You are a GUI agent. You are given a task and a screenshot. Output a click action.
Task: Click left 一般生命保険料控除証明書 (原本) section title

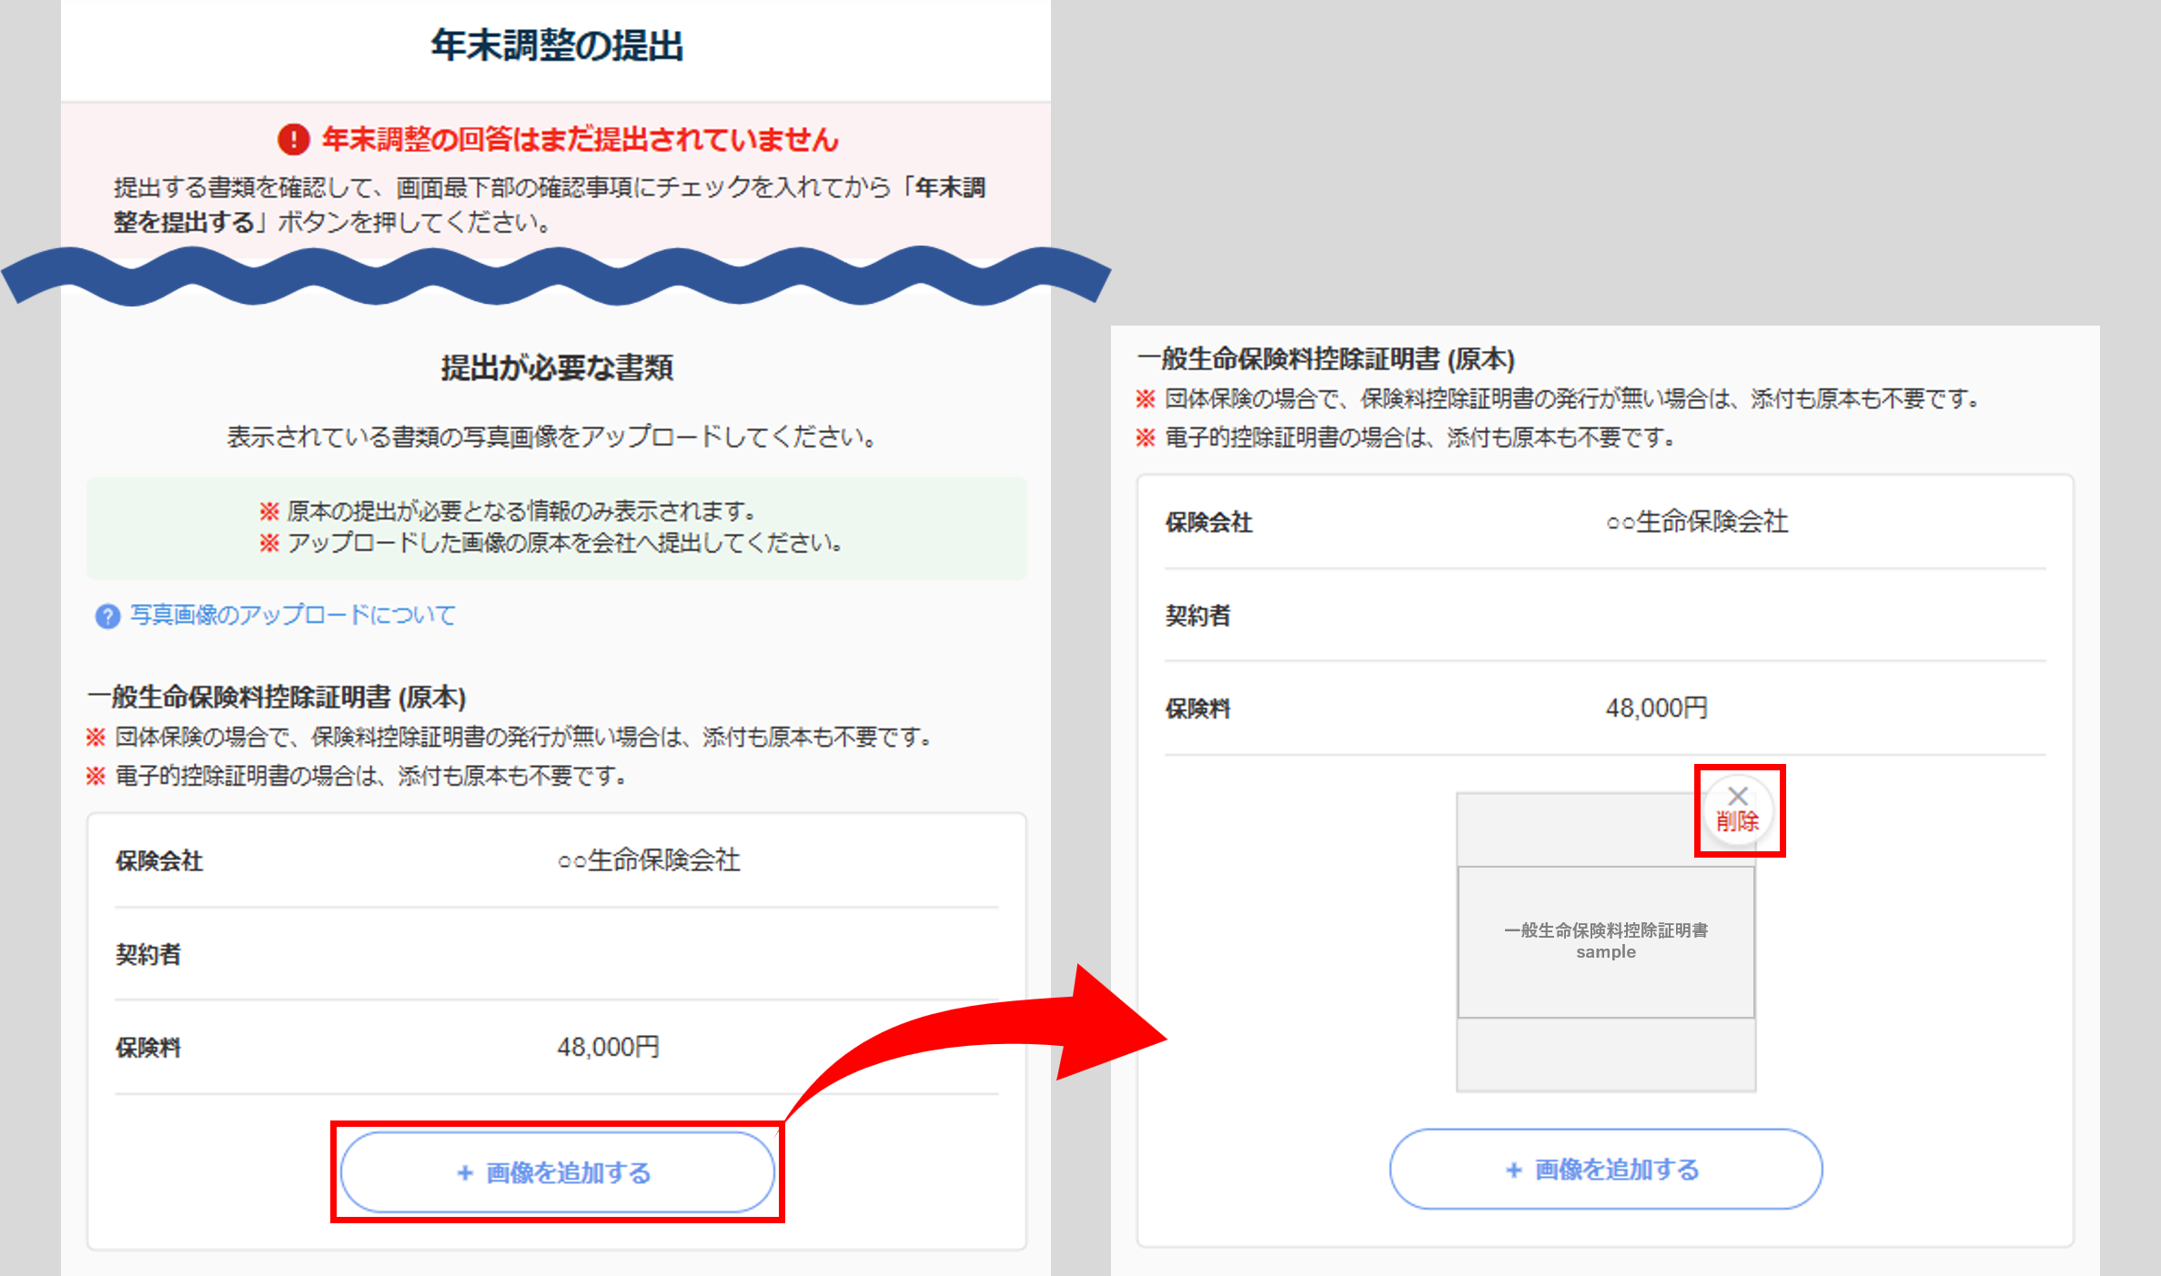277,698
